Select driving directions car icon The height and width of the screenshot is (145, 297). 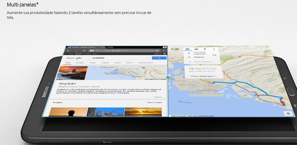187,49
